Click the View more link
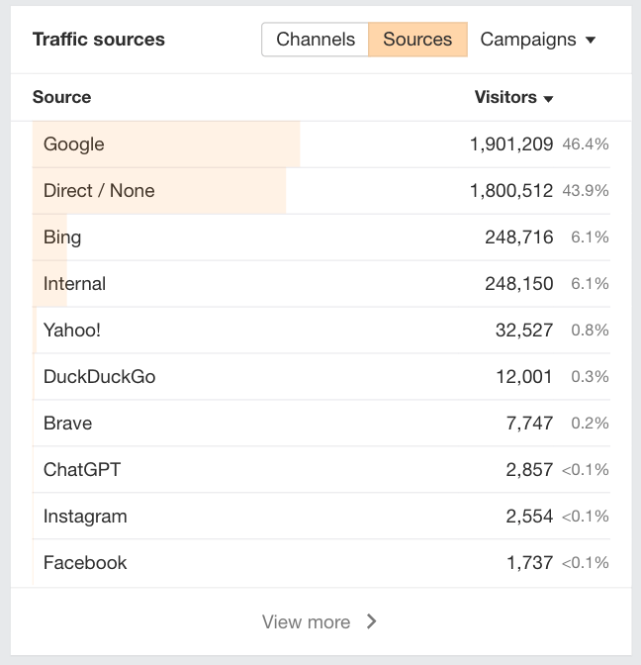The width and height of the screenshot is (641, 665). [x=307, y=621]
